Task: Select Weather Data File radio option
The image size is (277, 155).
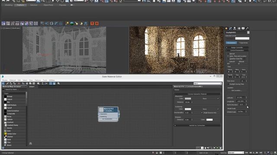Action: 228,59
